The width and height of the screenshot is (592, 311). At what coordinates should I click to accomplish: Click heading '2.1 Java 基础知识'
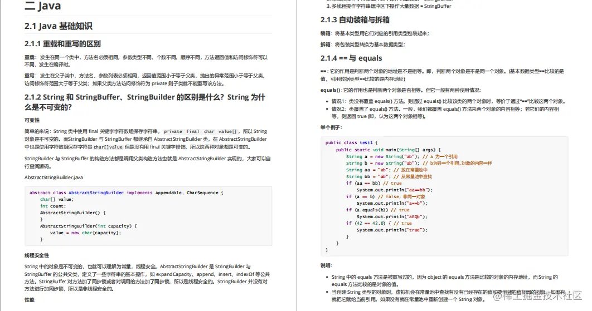point(59,26)
